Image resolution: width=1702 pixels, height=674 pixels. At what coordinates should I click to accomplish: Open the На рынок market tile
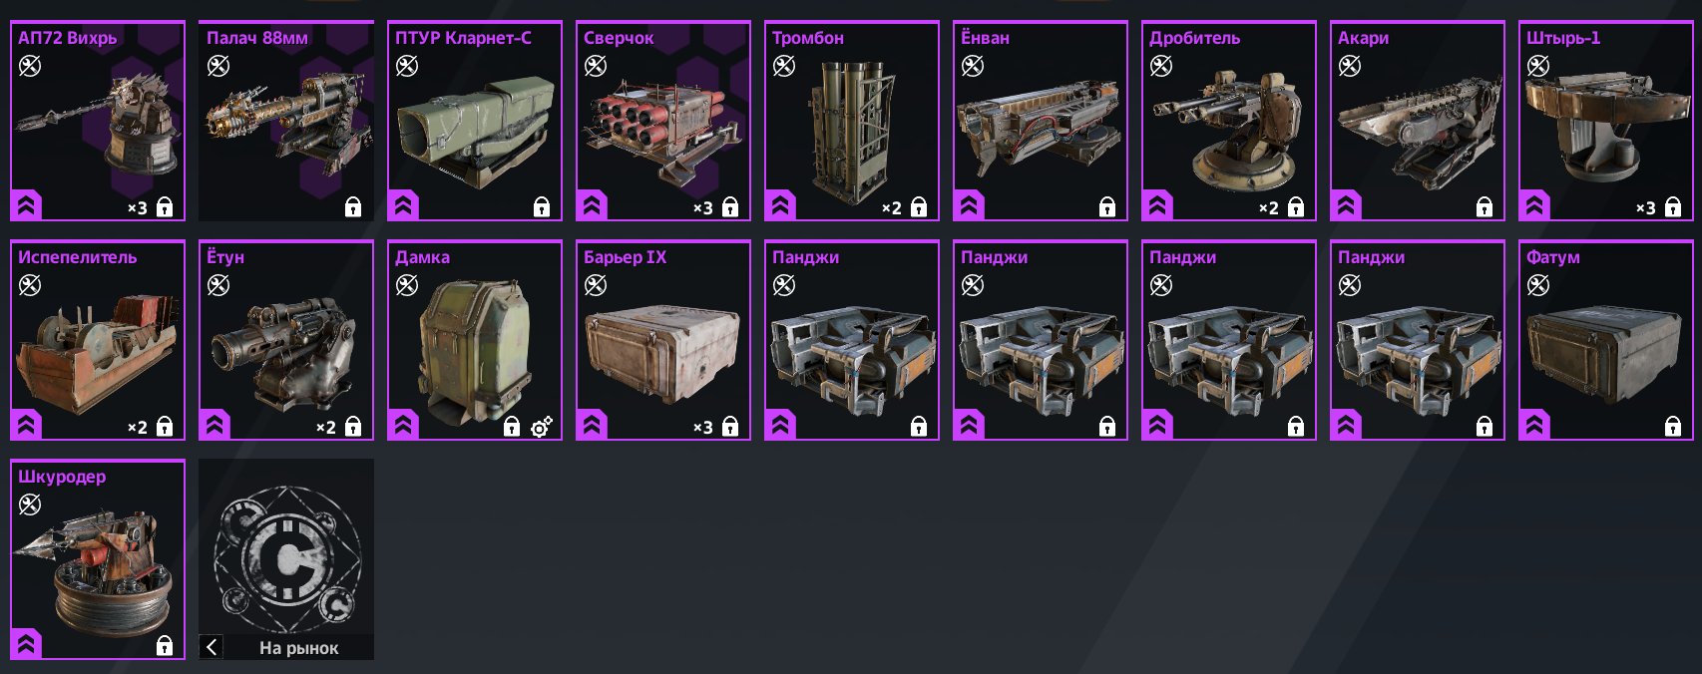[x=286, y=559]
